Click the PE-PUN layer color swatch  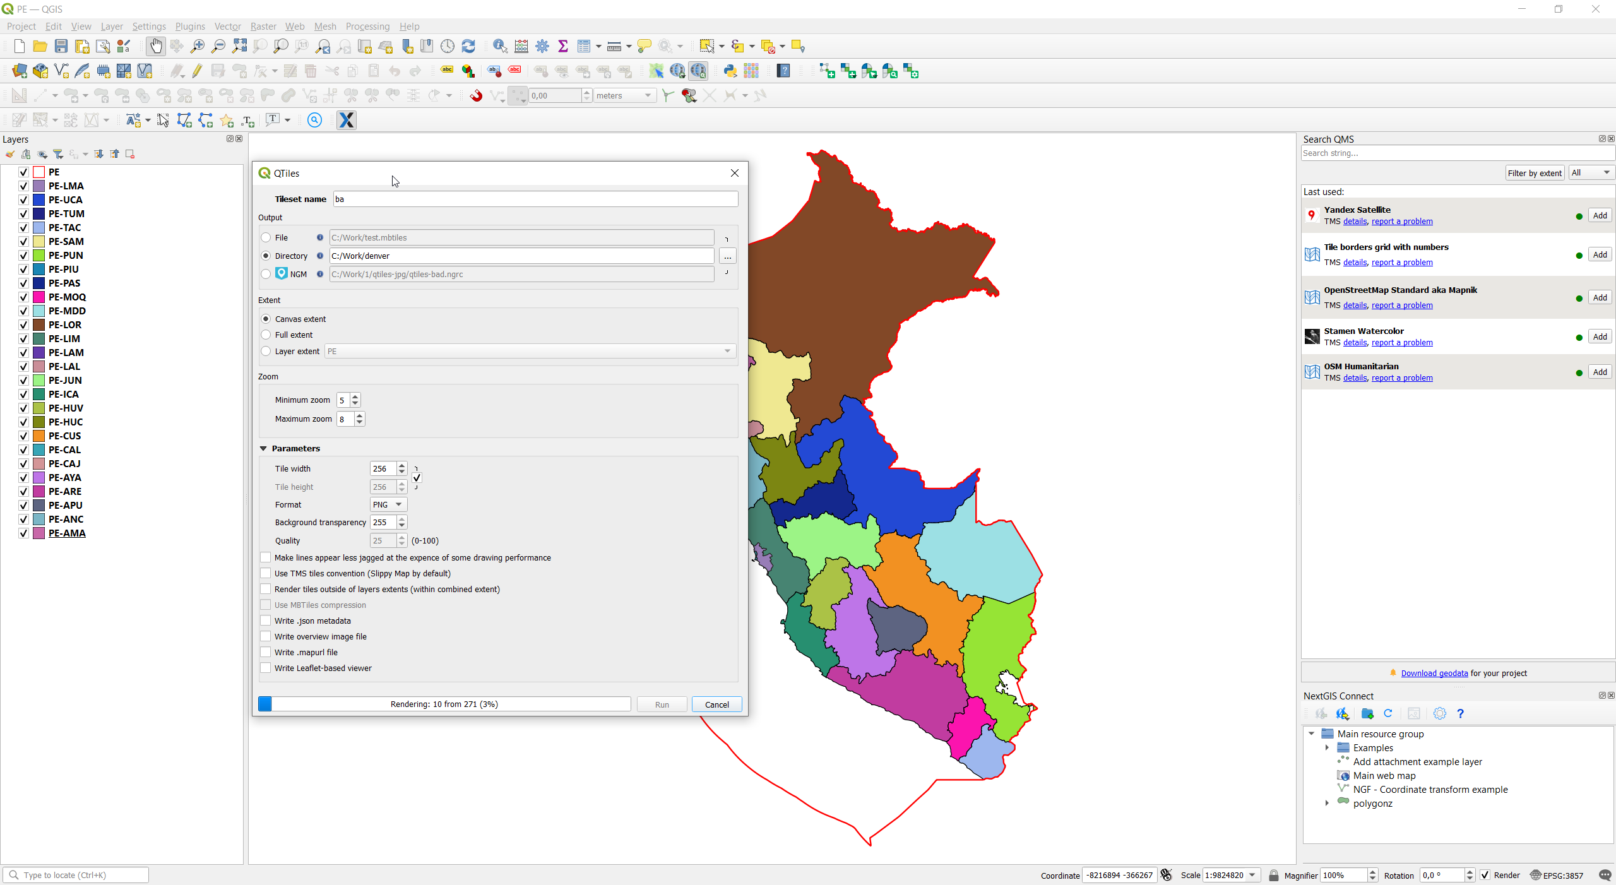tap(37, 255)
